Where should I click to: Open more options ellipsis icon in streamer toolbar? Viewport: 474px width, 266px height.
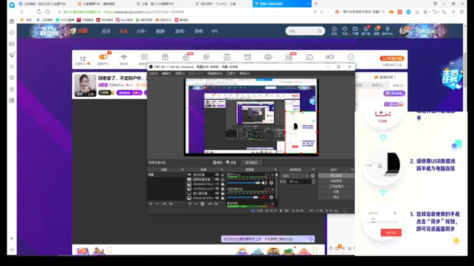[351, 57]
